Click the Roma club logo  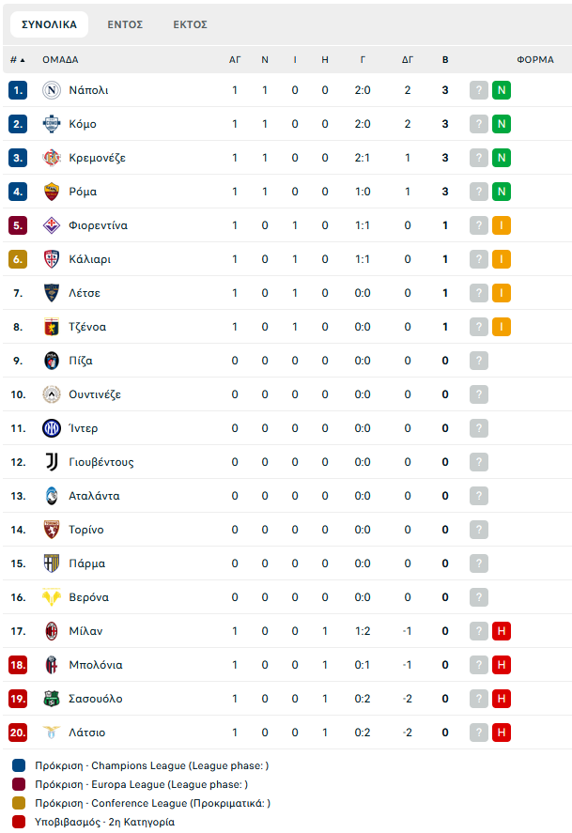coord(52,192)
